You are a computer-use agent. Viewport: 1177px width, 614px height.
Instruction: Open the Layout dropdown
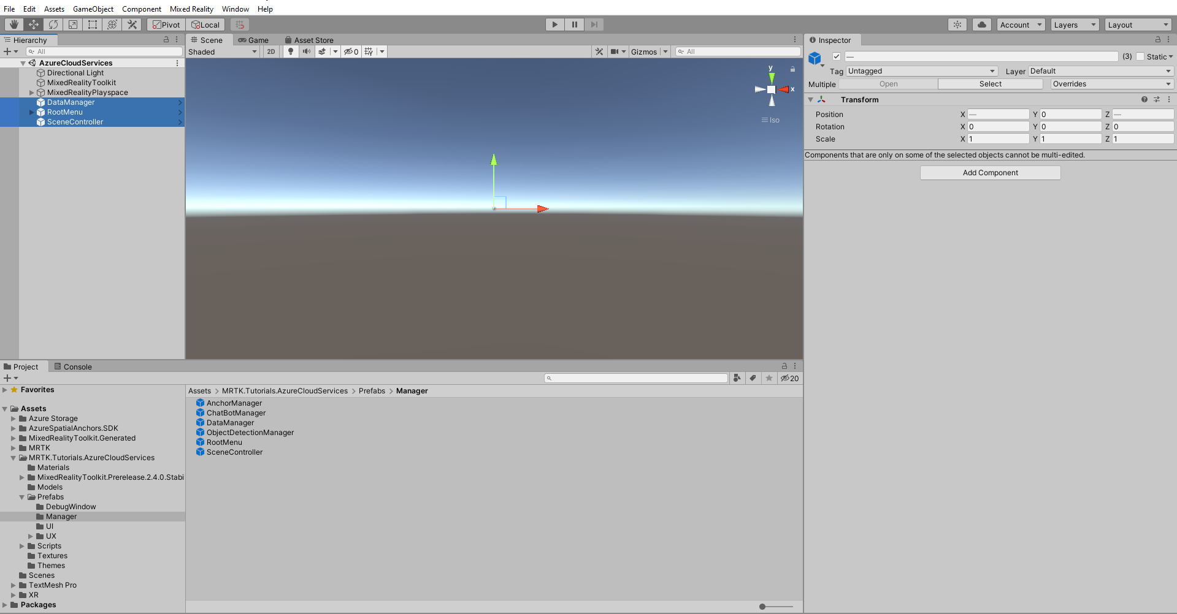coord(1138,25)
